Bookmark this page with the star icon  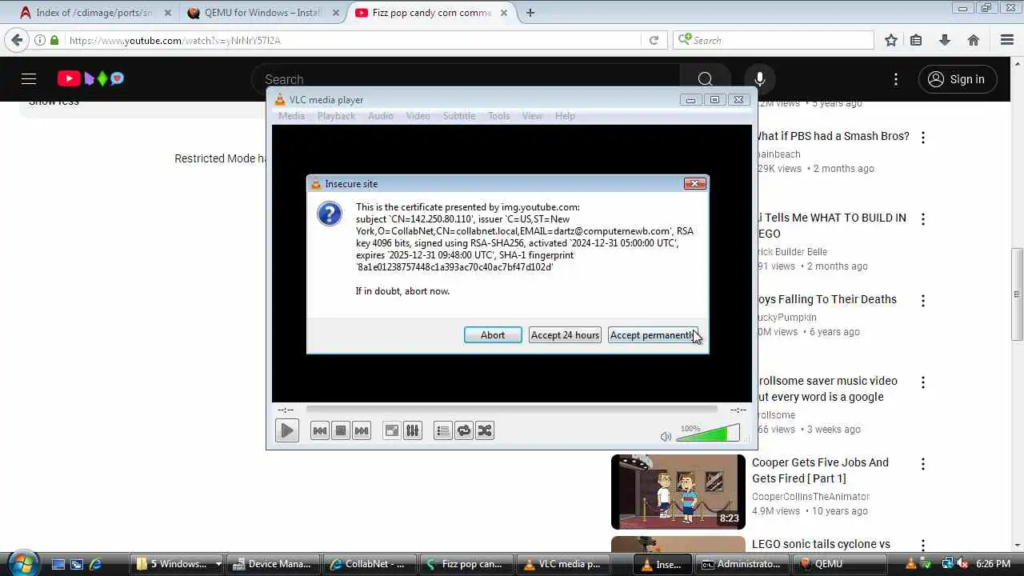click(x=891, y=40)
